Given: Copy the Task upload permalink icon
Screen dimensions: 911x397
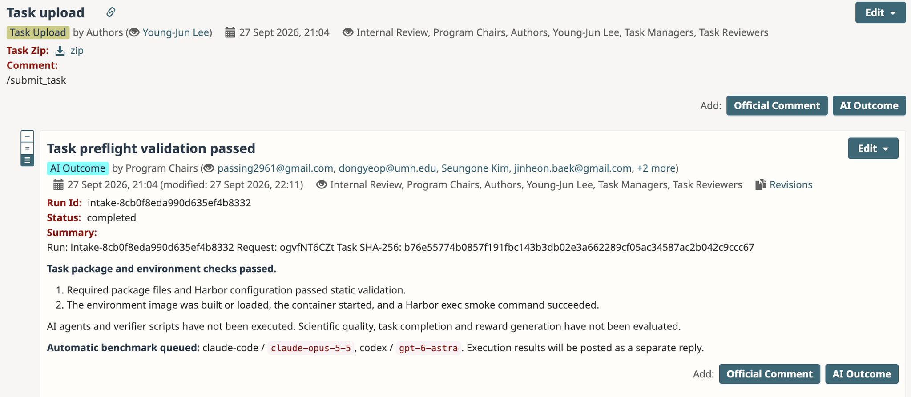Looking at the screenshot, I should click(x=111, y=12).
